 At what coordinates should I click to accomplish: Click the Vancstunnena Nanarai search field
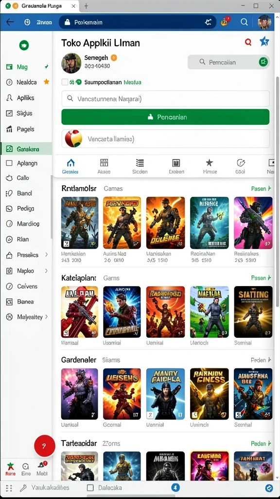165,98
